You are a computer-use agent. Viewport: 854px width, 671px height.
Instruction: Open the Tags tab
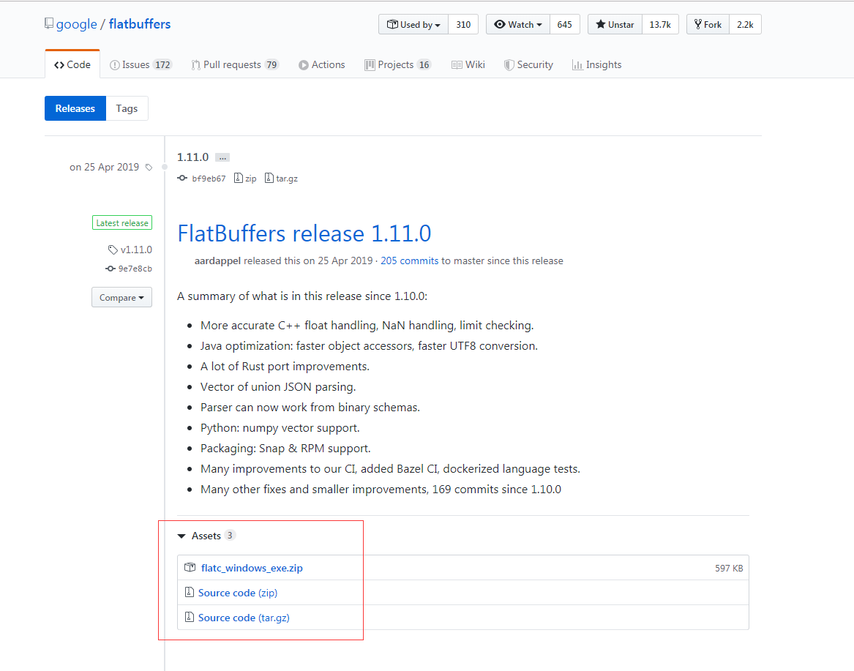click(127, 108)
